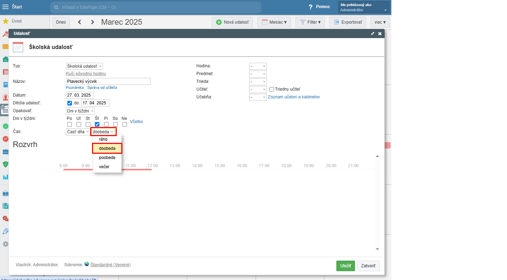This screenshot has height=280, width=507.
Task: Click the do date field 17. 04. 2025
Action: point(95,103)
